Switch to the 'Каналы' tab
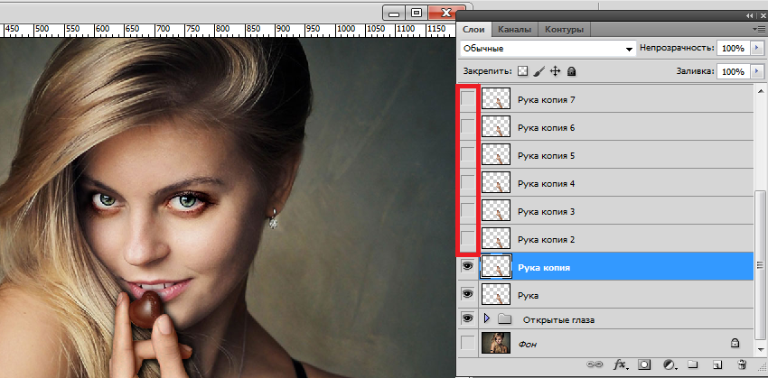Image resolution: width=768 pixels, height=378 pixels. coord(516,29)
